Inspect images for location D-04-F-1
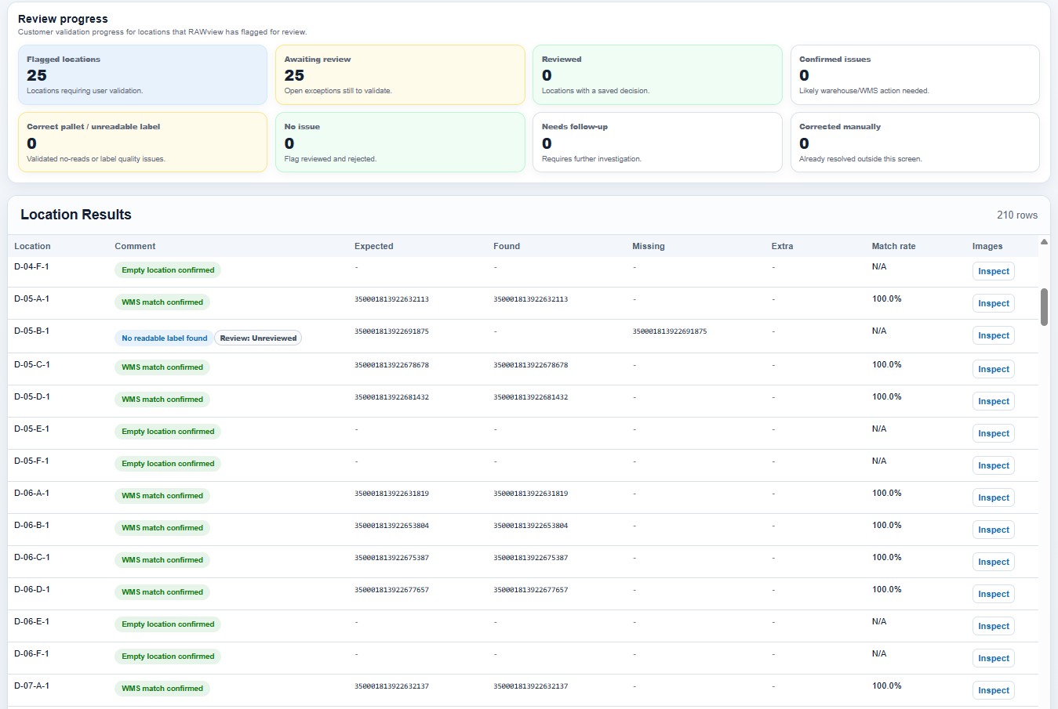 [994, 271]
